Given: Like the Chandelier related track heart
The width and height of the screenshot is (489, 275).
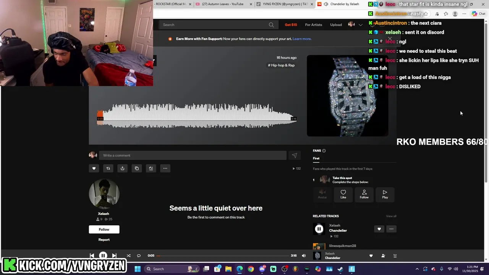Looking at the screenshot, I should [x=379, y=229].
